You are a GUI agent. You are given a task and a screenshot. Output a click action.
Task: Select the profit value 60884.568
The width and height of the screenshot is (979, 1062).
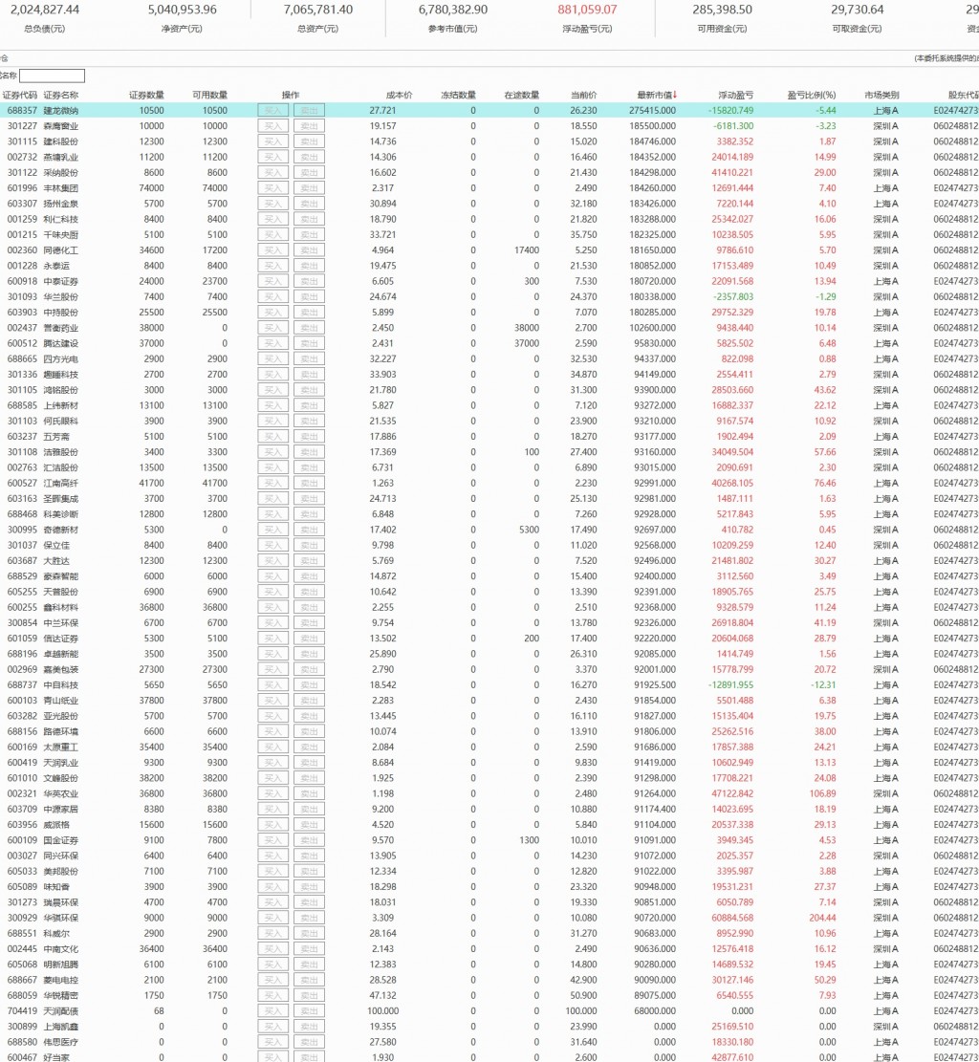coord(732,918)
